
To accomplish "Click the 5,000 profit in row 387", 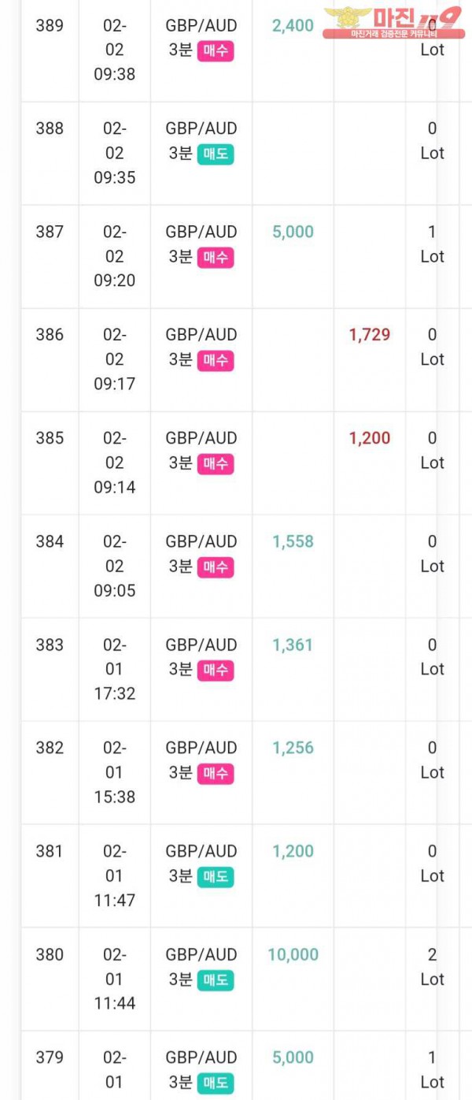I will click(x=293, y=232).
